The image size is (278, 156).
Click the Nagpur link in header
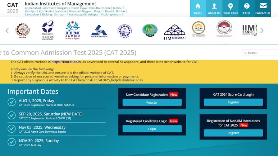tap(87, 11)
